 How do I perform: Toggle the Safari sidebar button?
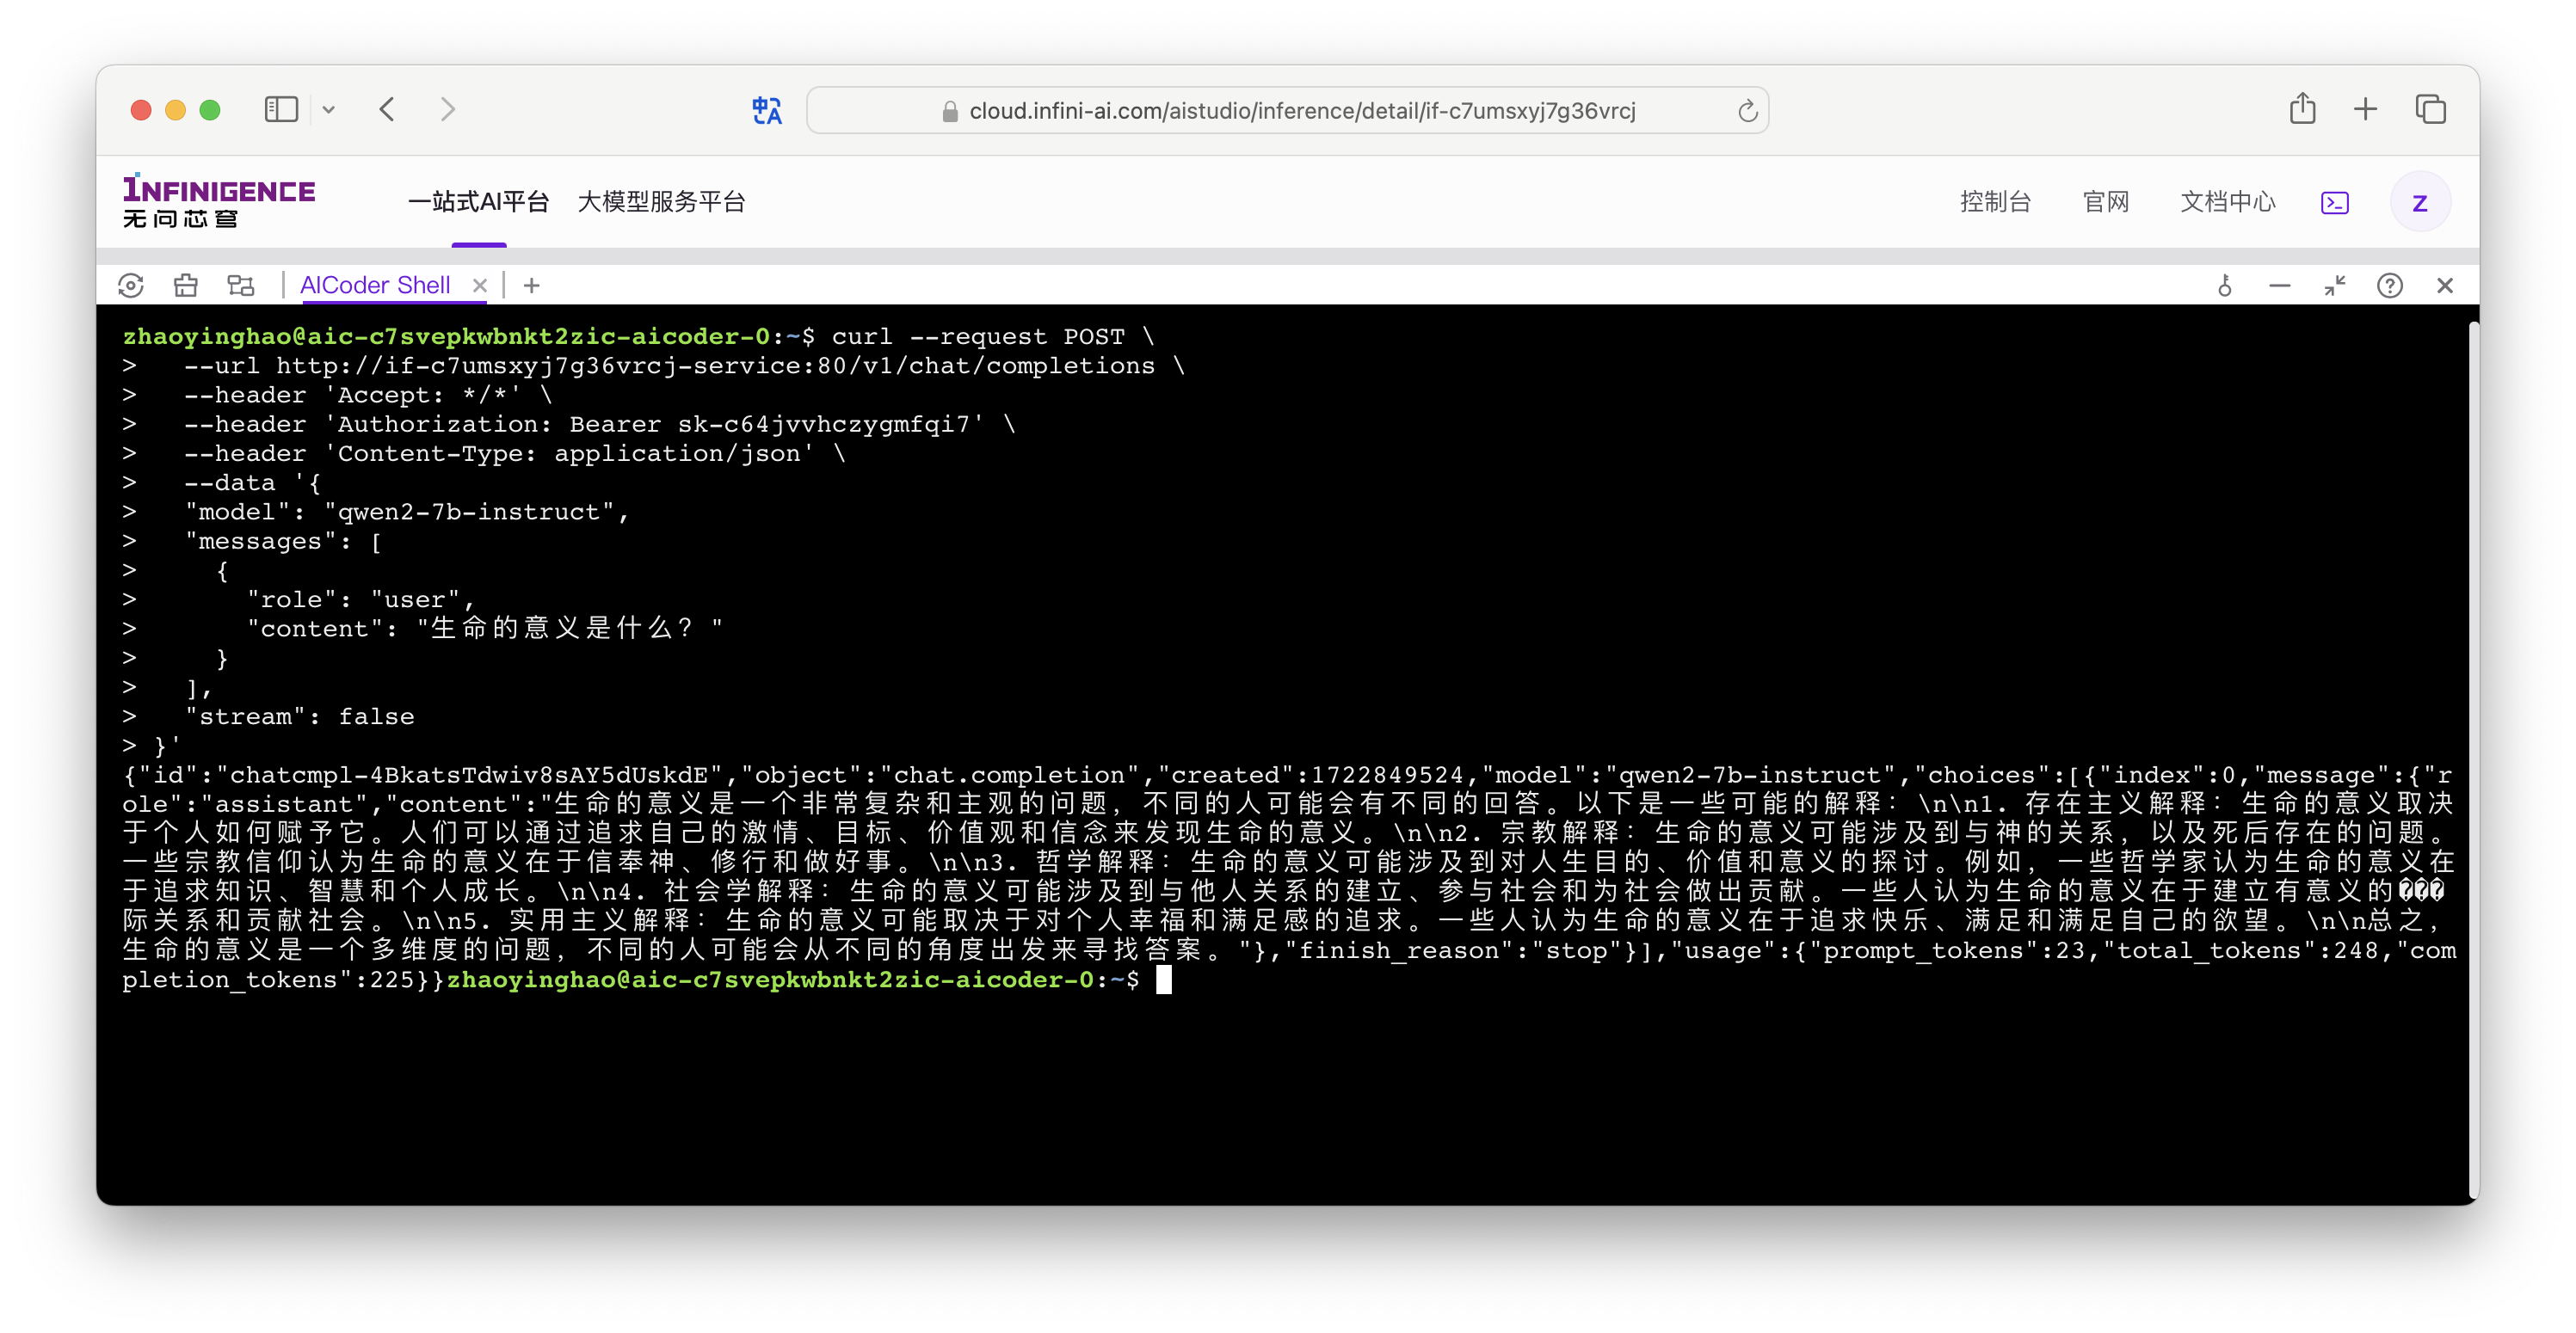point(281,109)
